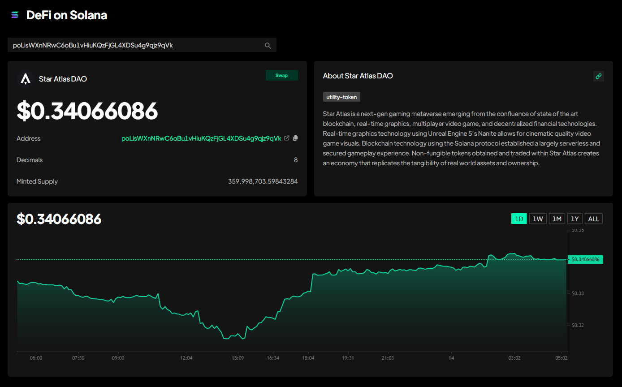
Task: Click the $0.34066086 price label on chart axis
Action: click(x=585, y=259)
